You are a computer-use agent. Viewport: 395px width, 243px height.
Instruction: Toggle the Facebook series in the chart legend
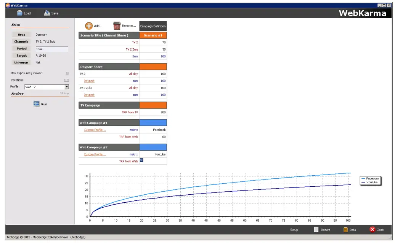point(371,178)
